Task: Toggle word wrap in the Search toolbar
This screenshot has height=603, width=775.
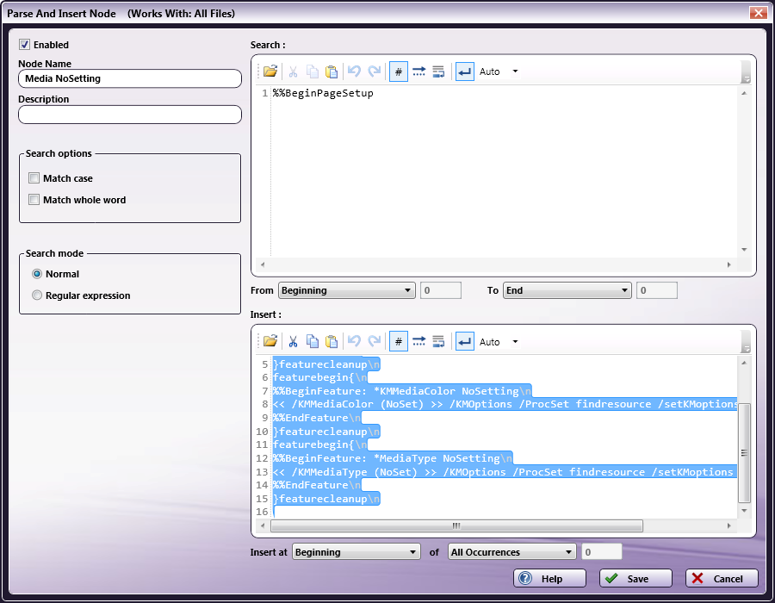Action: pos(438,71)
